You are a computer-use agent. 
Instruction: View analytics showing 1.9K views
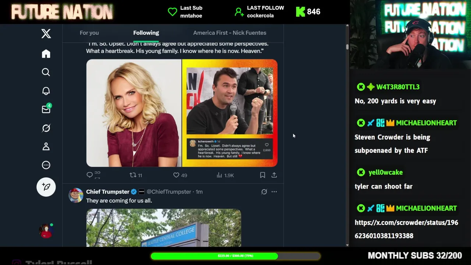tap(225, 175)
